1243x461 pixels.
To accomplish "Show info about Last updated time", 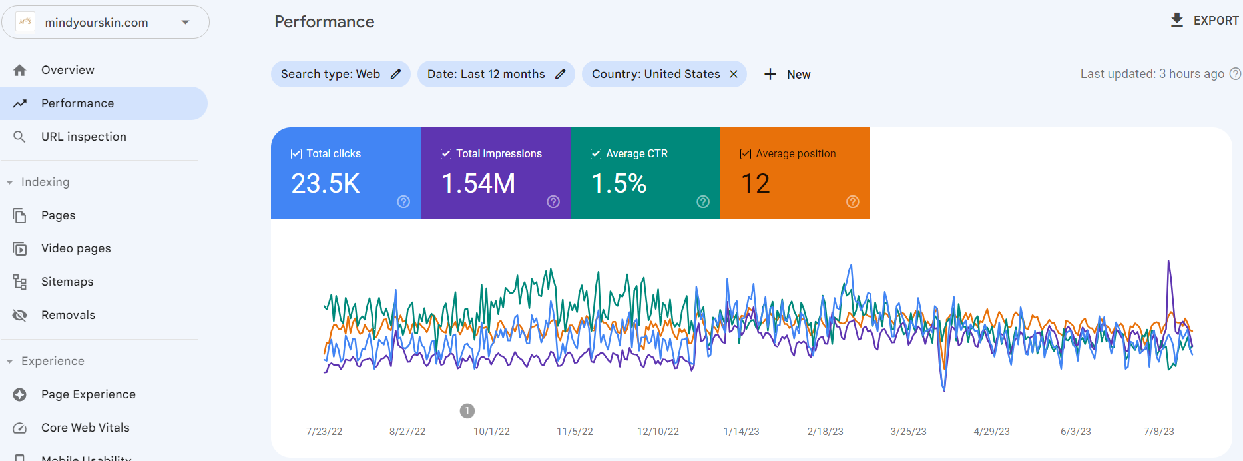I will [1234, 74].
